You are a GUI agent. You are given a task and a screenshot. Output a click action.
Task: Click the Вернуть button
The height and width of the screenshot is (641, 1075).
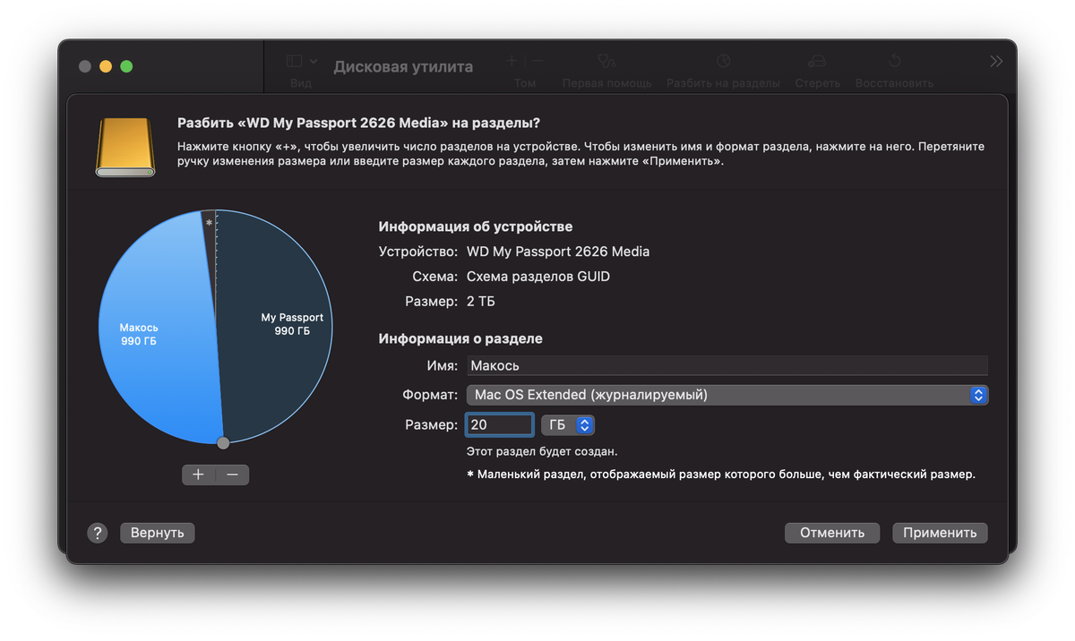pos(158,533)
